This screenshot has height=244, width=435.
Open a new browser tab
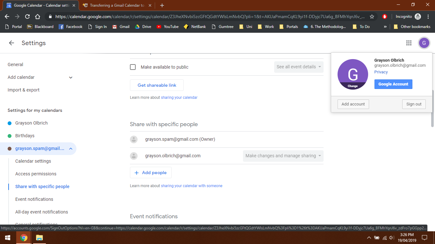click(x=162, y=5)
